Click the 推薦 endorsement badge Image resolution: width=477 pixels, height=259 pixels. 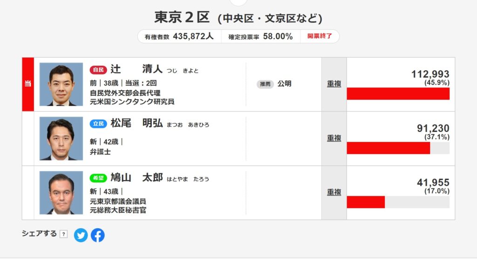tap(265, 84)
